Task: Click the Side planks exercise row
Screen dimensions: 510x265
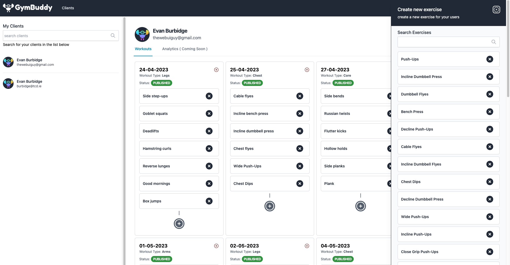Action: point(356,166)
